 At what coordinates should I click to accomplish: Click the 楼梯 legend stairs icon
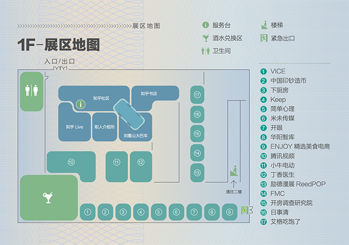(x=264, y=25)
